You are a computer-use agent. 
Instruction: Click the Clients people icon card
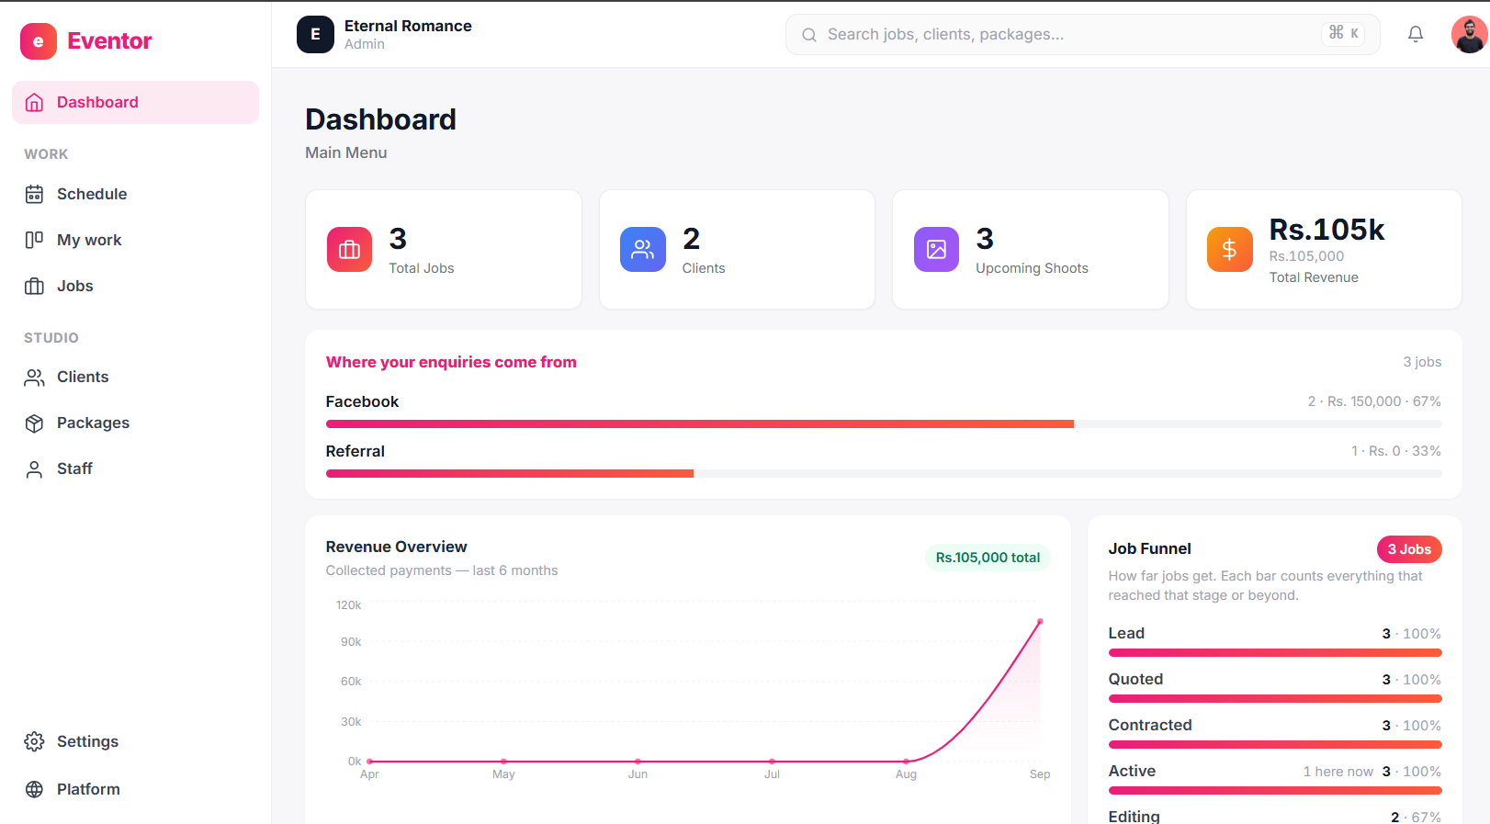pos(643,250)
